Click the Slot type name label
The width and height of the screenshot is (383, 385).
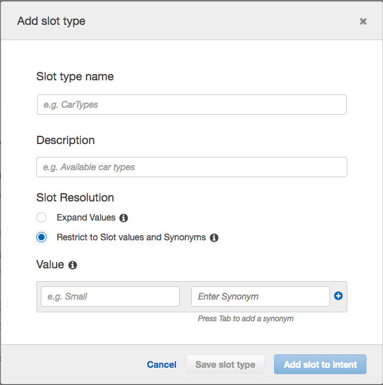coord(75,76)
